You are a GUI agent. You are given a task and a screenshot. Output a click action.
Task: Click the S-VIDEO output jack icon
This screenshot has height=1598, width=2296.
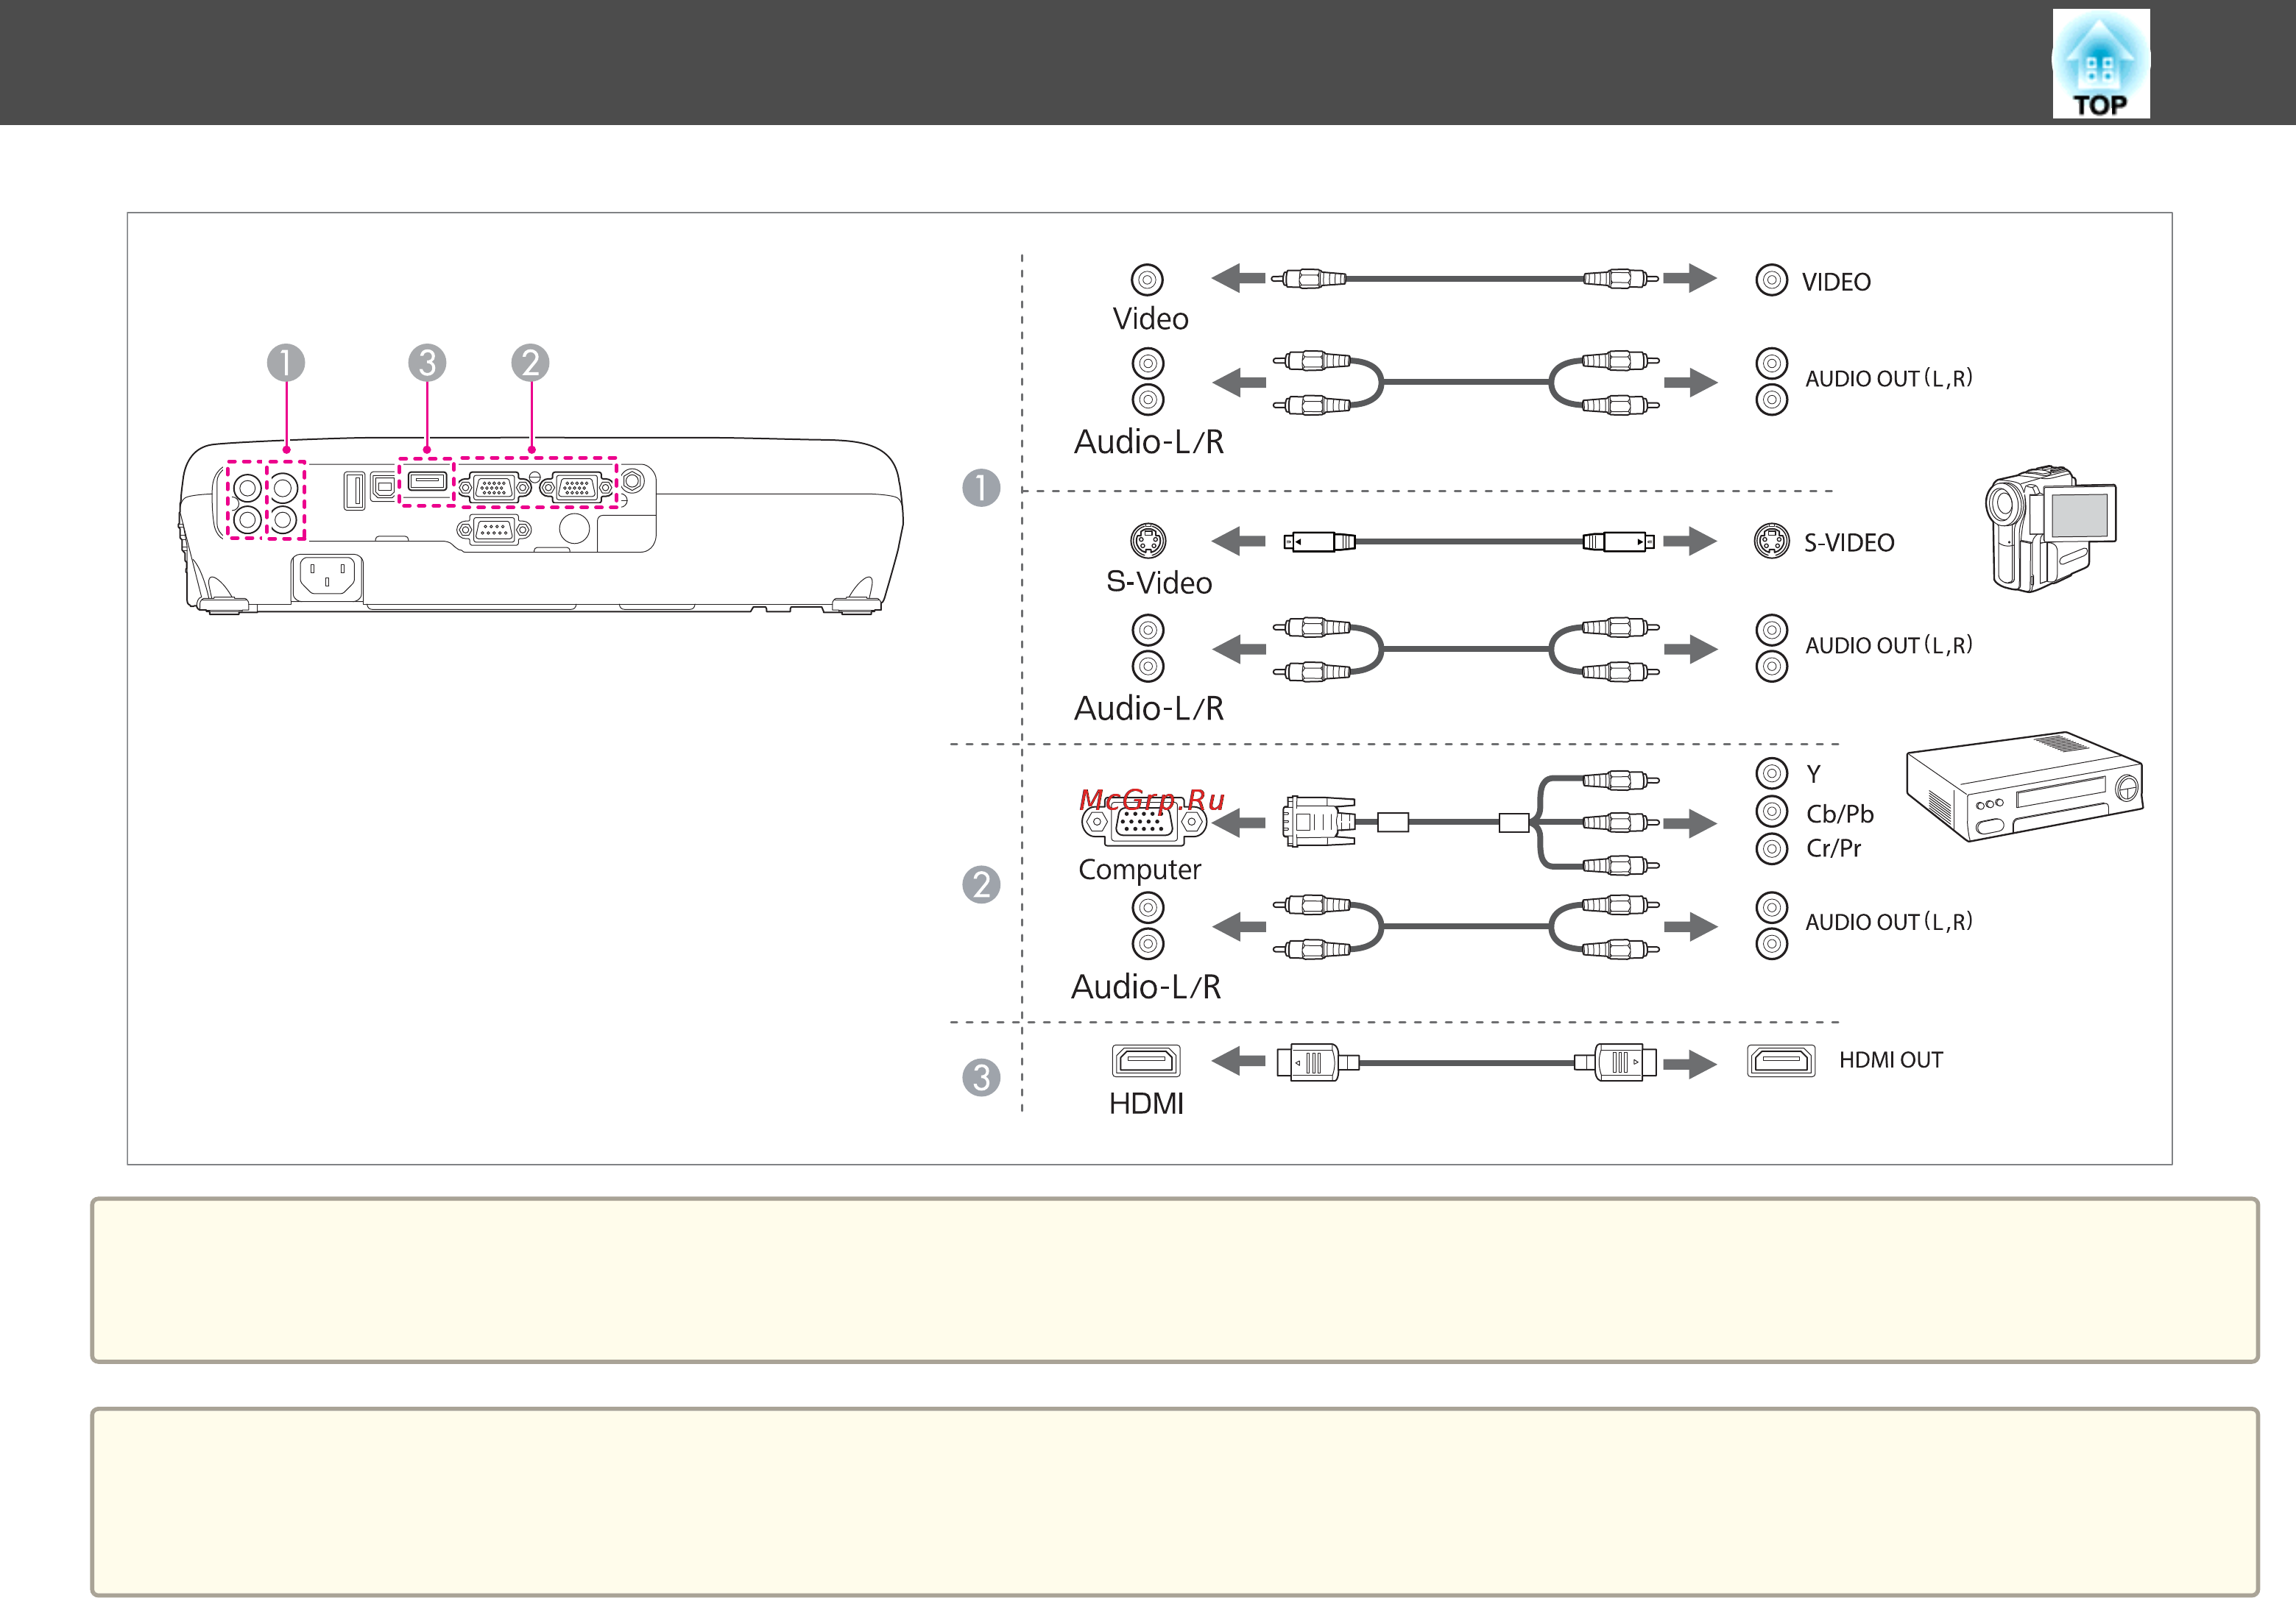click(x=1772, y=541)
